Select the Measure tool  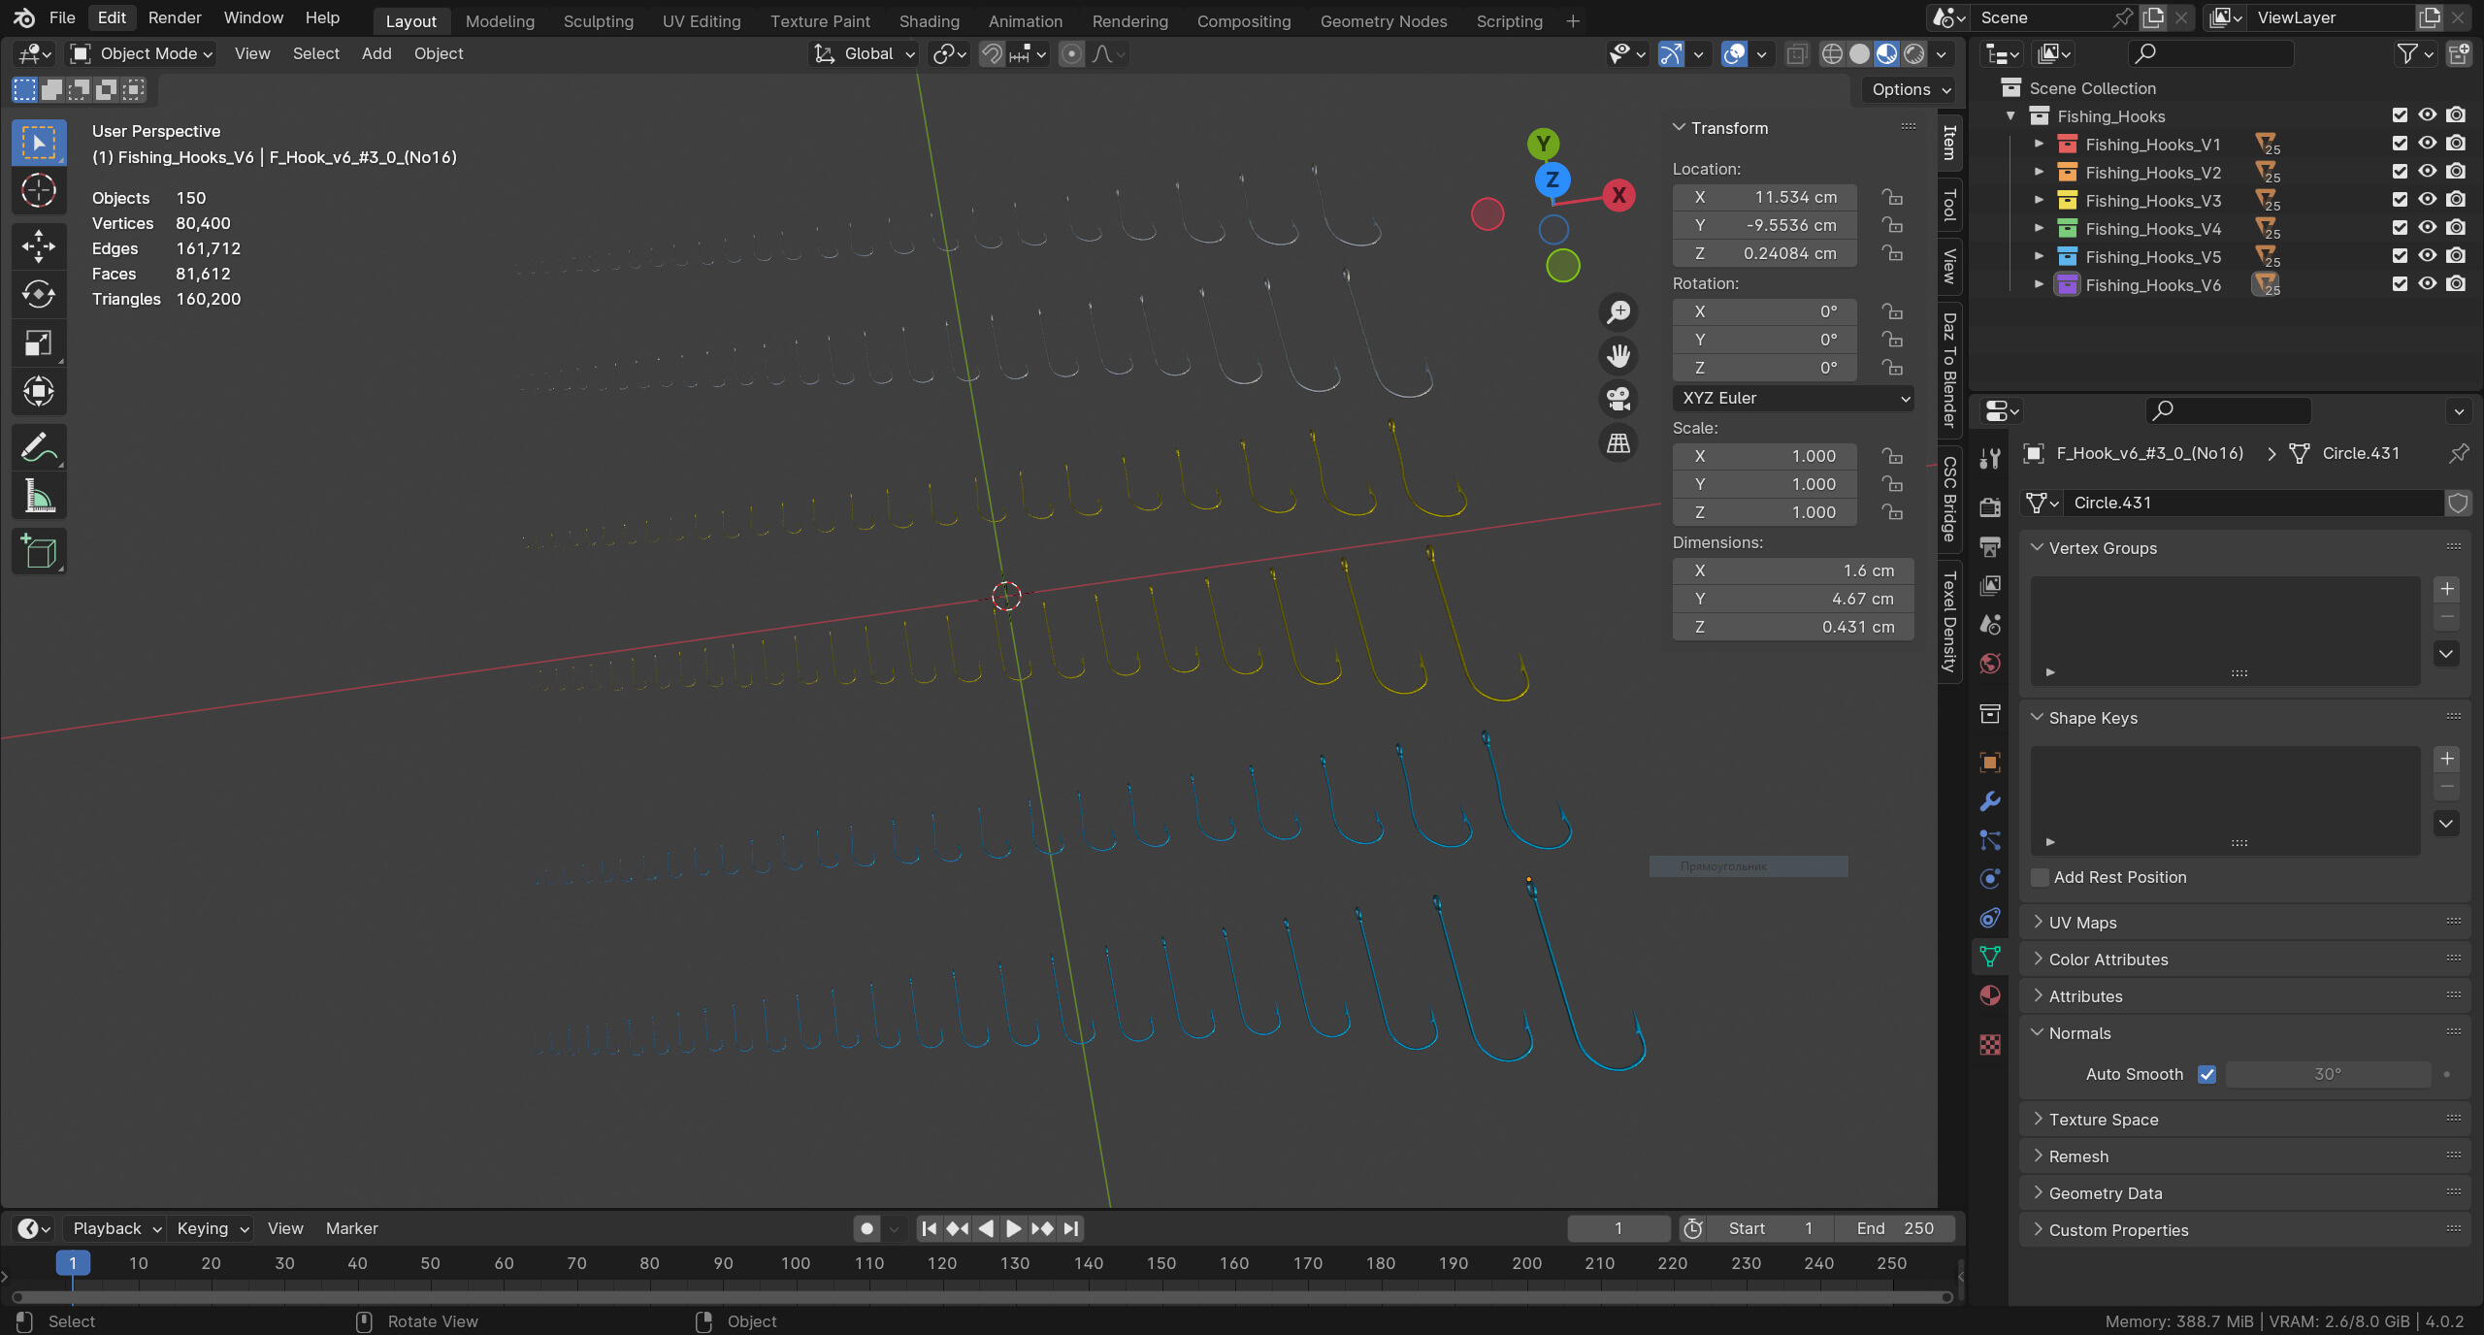(x=39, y=498)
